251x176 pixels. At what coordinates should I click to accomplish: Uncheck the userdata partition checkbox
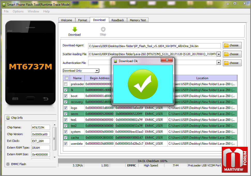pyautogui.click(x=66, y=143)
